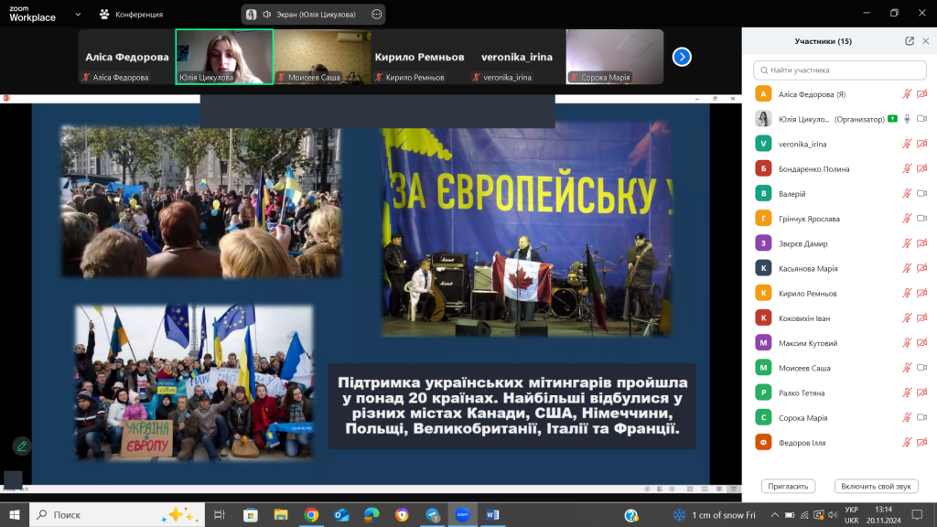The width and height of the screenshot is (937, 527).
Task: Click the Пригласить button
Action: click(x=788, y=487)
